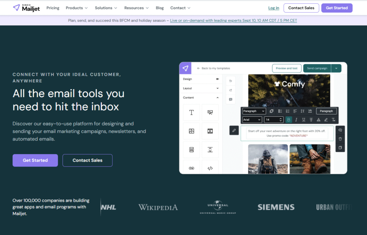Open the Send campaign dropdown arrow
The height and width of the screenshot is (235, 367).
coord(336,68)
